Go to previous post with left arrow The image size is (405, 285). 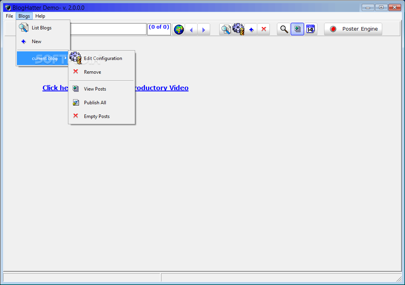191,29
